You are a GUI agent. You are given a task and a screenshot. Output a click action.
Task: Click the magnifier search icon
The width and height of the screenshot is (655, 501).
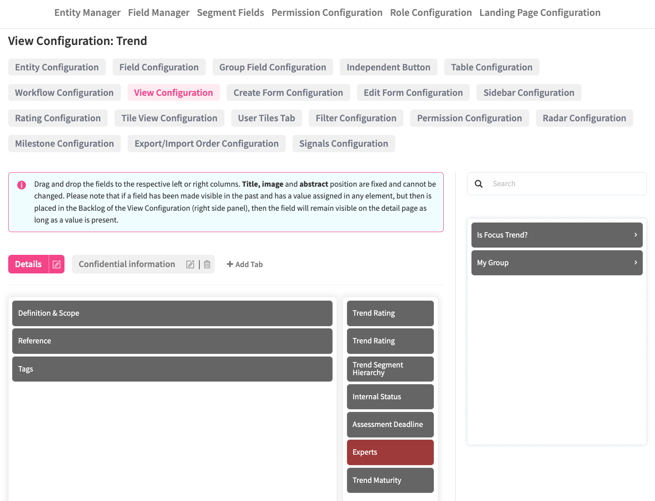click(x=479, y=184)
